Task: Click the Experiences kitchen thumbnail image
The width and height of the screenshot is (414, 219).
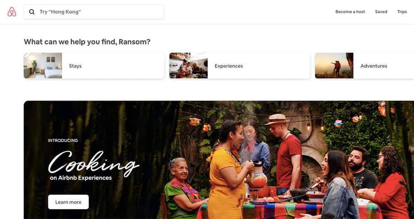Action: tap(188, 66)
